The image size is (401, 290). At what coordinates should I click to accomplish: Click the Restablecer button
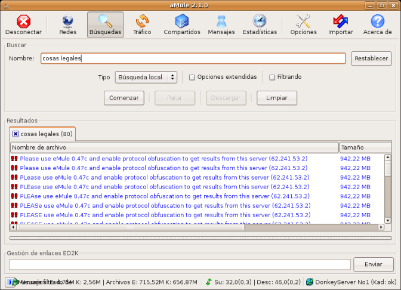coord(371,58)
